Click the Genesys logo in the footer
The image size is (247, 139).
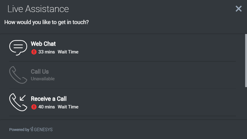32,129
